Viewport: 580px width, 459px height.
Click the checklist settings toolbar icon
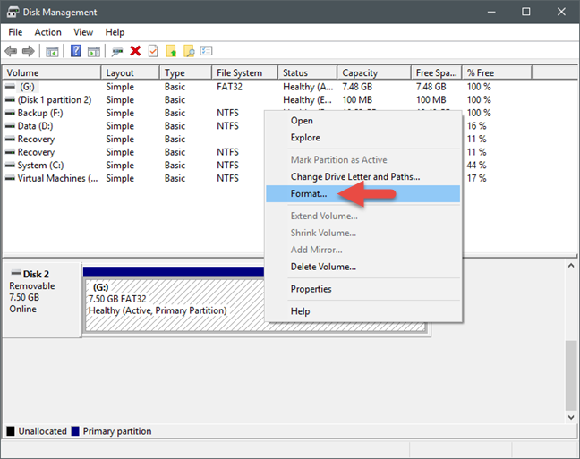pyautogui.click(x=206, y=51)
